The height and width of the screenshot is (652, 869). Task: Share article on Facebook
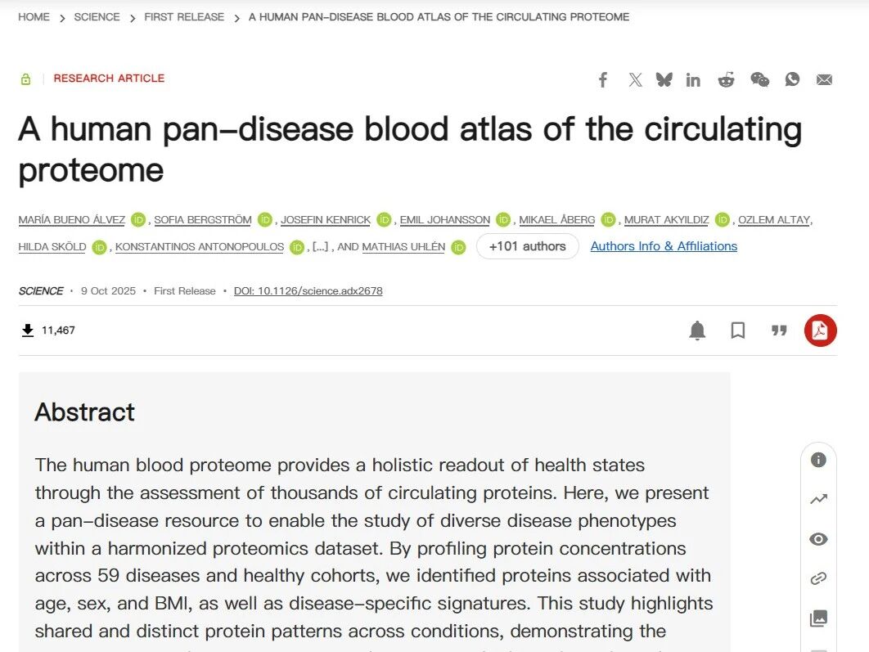(x=603, y=79)
